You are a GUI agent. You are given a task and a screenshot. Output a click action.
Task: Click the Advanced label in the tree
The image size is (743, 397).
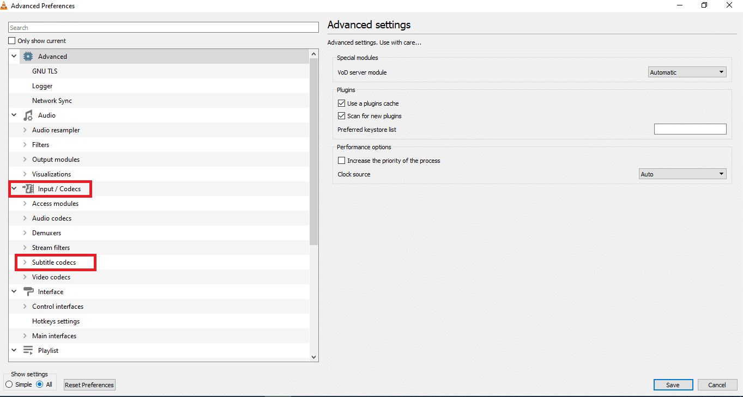pyautogui.click(x=52, y=57)
